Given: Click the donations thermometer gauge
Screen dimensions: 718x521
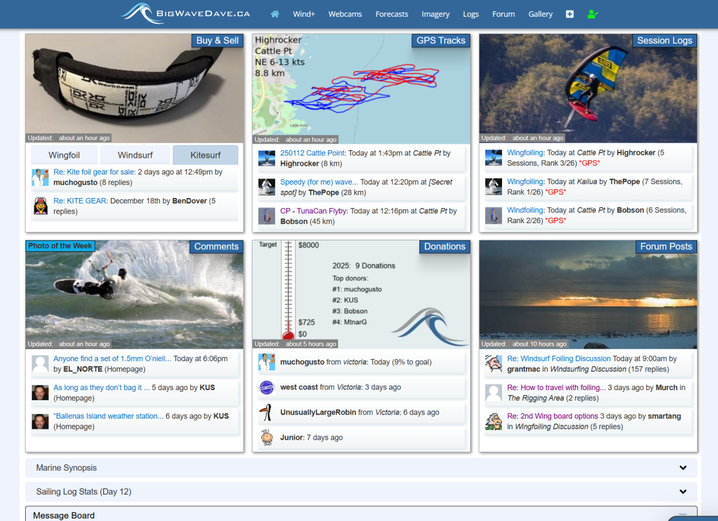Looking at the screenshot, I should tap(288, 290).
